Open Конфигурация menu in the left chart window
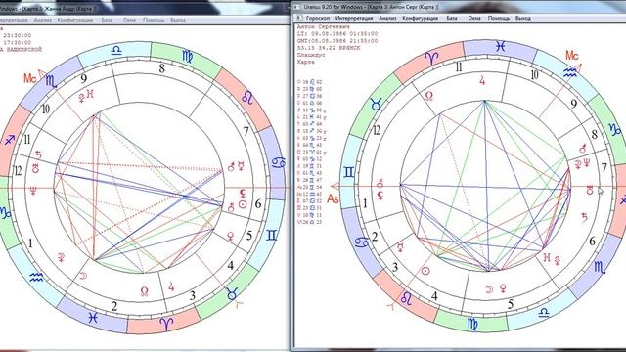The height and width of the screenshot is (352, 626). point(75,20)
